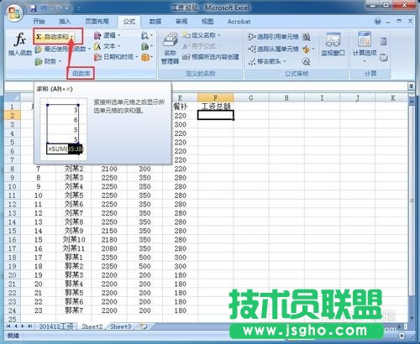
Task: Go to last sheet navigation arrow
Action: (30, 326)
